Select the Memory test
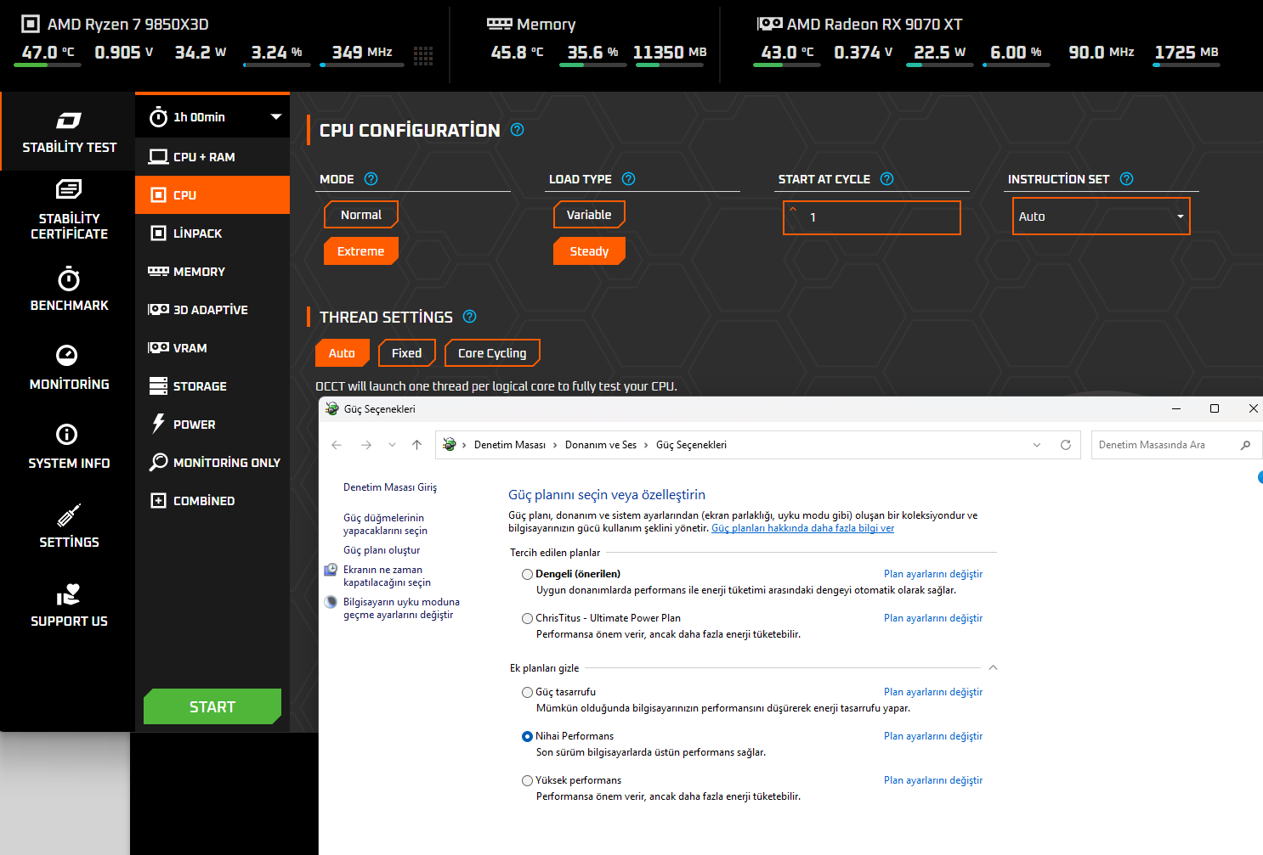The width and height of the screenshot is (1263, 855). [x=212, y=272]
